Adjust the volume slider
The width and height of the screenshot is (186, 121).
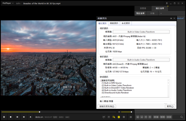point(126,112)
